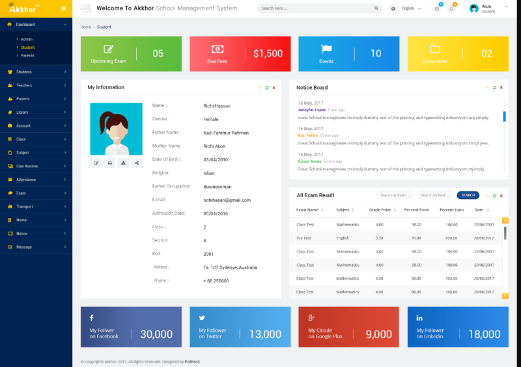Follow the Home breadcrumb link
Viewport: 521px width, 367px height.
pos(85,27)
